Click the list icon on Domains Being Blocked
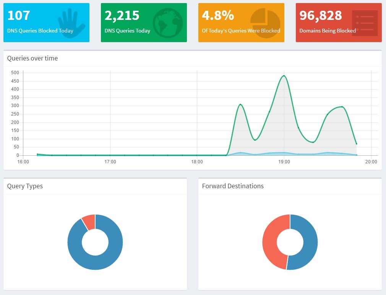Viewport: 386px width, 295px height. coord(365,23)
